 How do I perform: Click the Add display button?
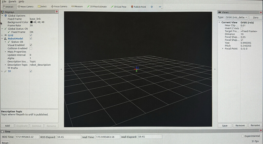[x=7, y=126]
